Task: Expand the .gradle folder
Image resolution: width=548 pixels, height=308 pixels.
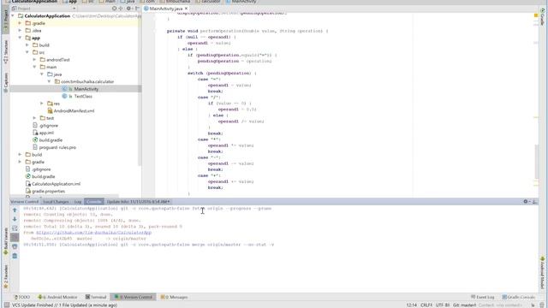Action: (x=20, y=23)
